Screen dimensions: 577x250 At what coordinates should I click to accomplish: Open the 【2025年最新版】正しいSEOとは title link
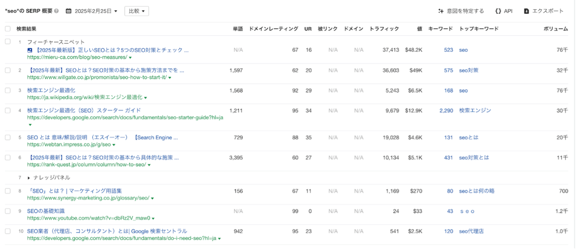[x=111, y=50]
